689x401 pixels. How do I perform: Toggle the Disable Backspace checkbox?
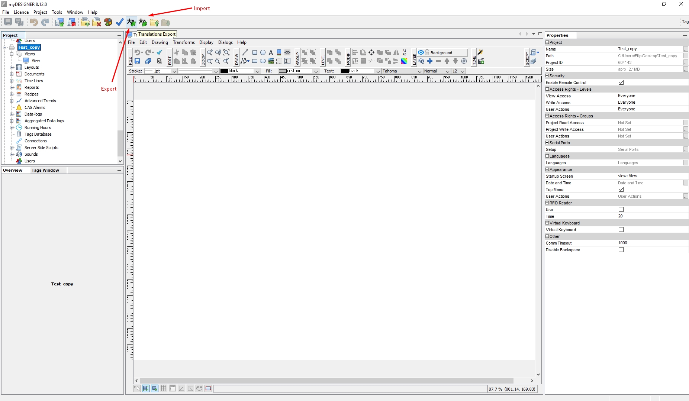(x=621, y=250)
